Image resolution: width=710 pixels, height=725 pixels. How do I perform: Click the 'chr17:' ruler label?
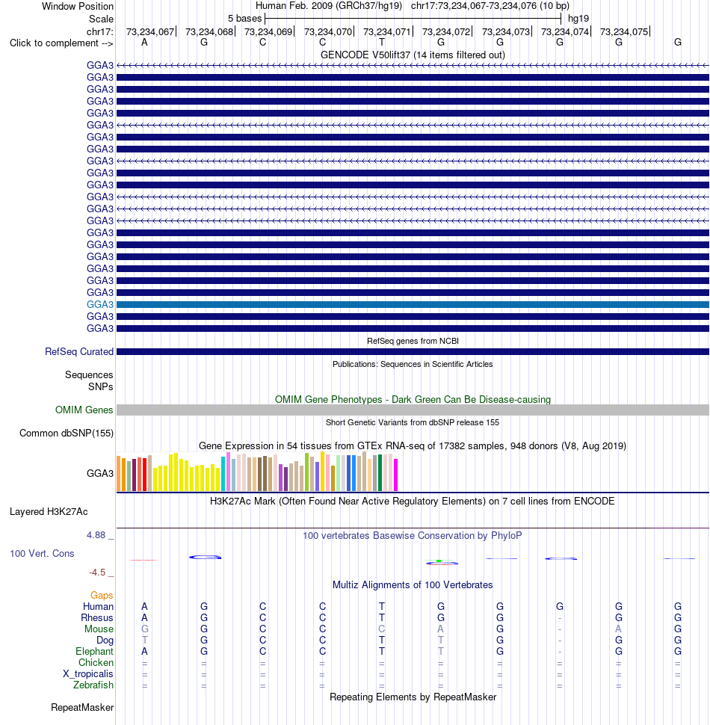point(100,31)
